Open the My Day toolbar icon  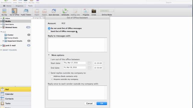point(4,12)
